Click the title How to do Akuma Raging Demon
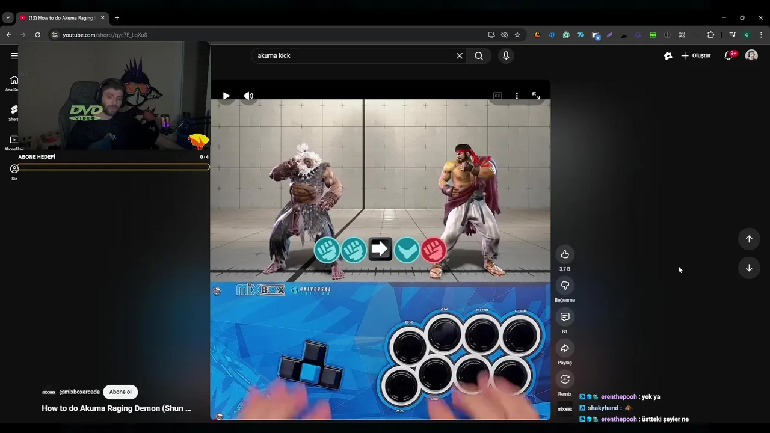This screenshot has height=433, width=770. [116, 408]
